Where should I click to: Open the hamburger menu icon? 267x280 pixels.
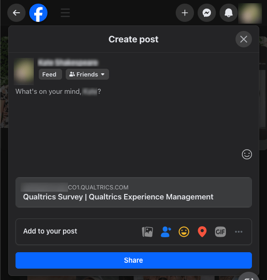pyautogui.click(x=65, y=13)
